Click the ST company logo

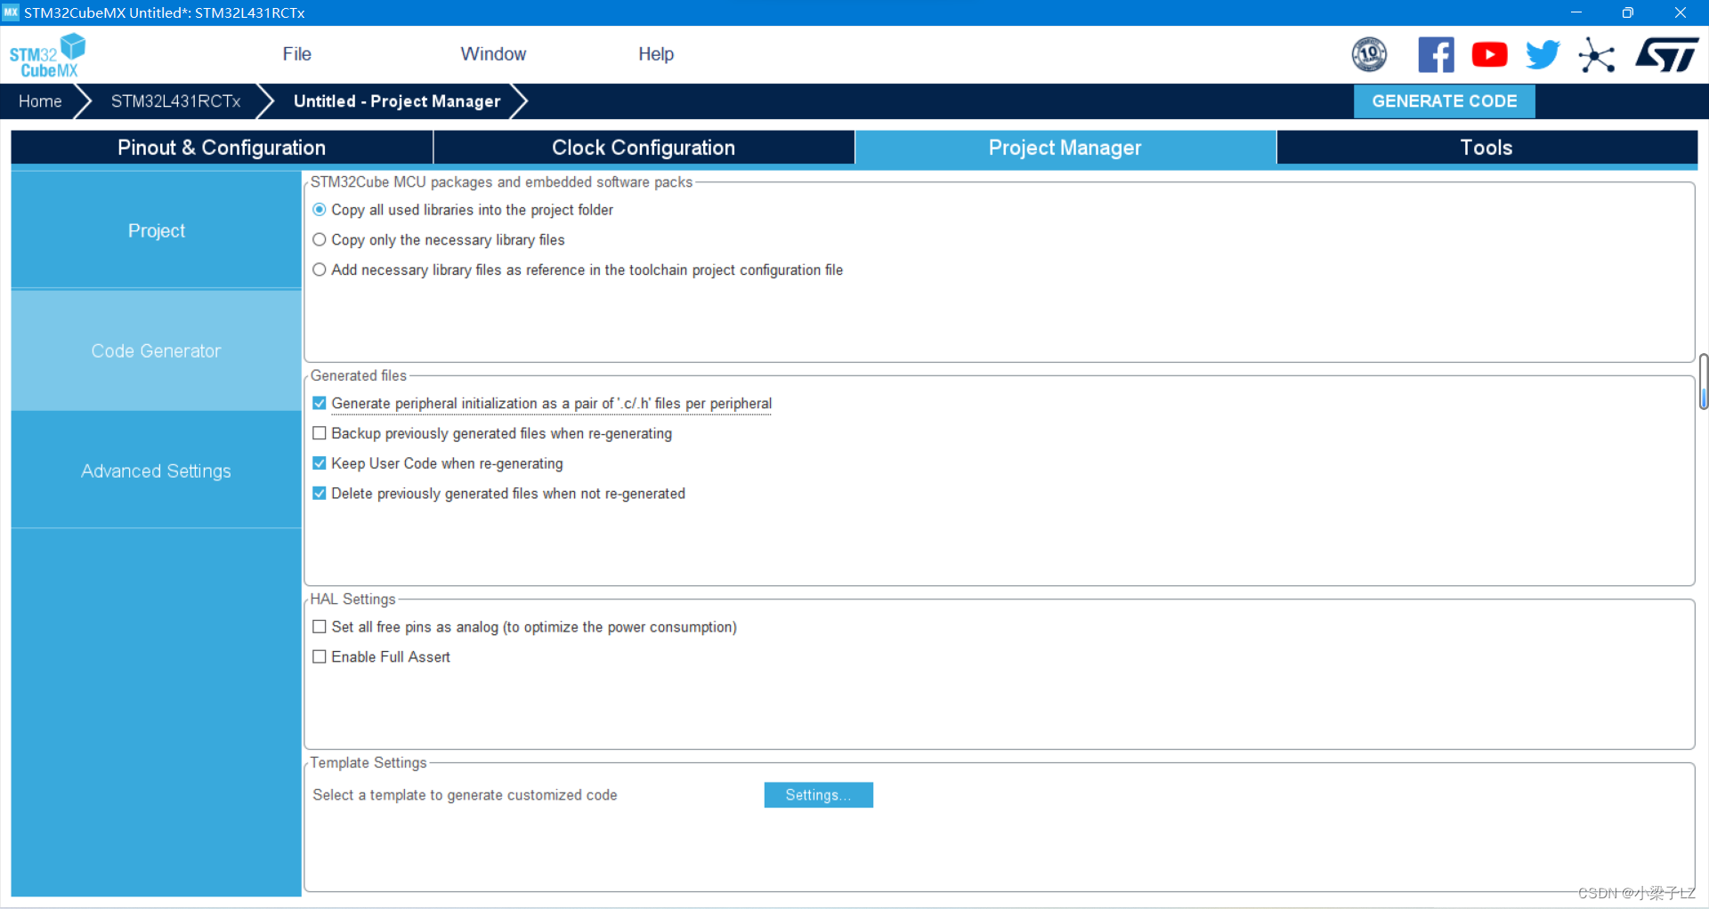point(1667,54)
